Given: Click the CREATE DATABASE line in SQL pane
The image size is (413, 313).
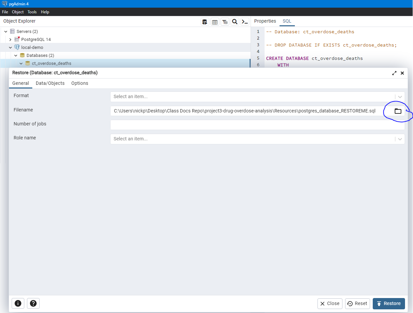Looking at the screenshot, I should click(314, 58).
